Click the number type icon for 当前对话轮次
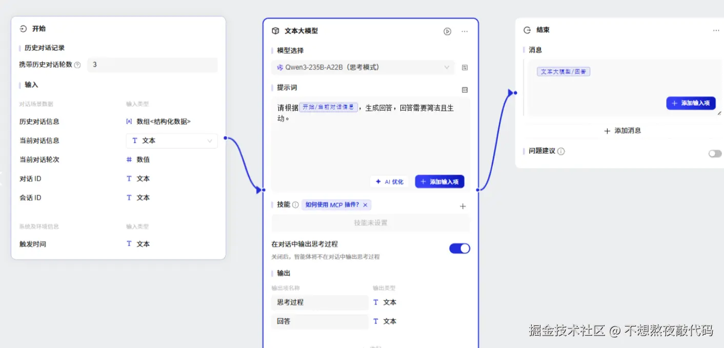This screenshot has width=724, height=348. coord(129,159)
